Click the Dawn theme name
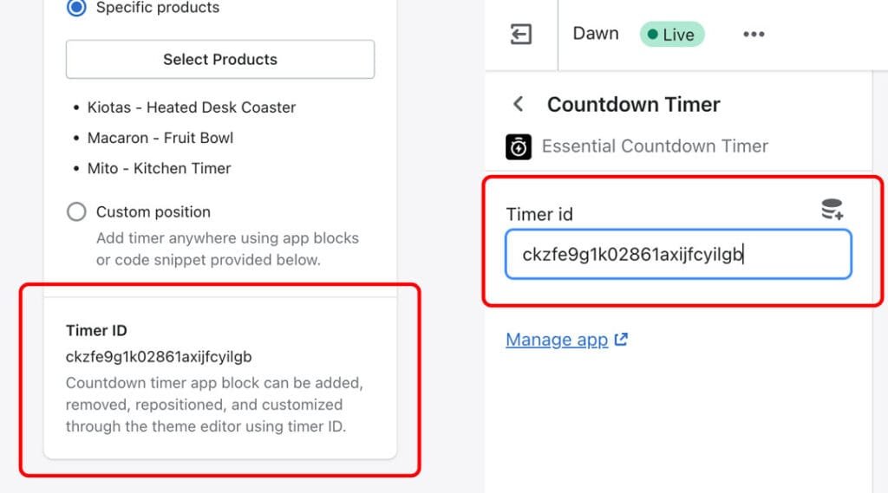The height and width of the screenshot is (493, 888). point(596,34)
